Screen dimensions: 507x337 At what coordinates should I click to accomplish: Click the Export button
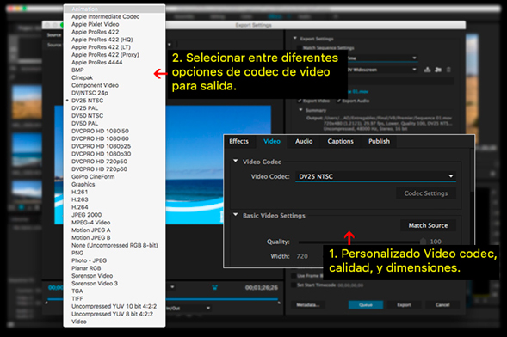pyautogui.click(x=404, y=304)
